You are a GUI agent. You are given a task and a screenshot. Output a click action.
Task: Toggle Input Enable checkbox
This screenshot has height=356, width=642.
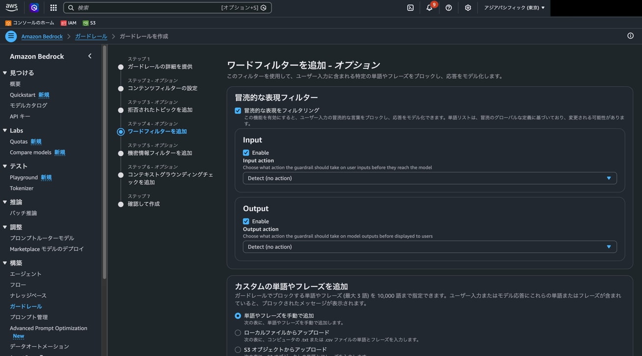click(246, 153)
